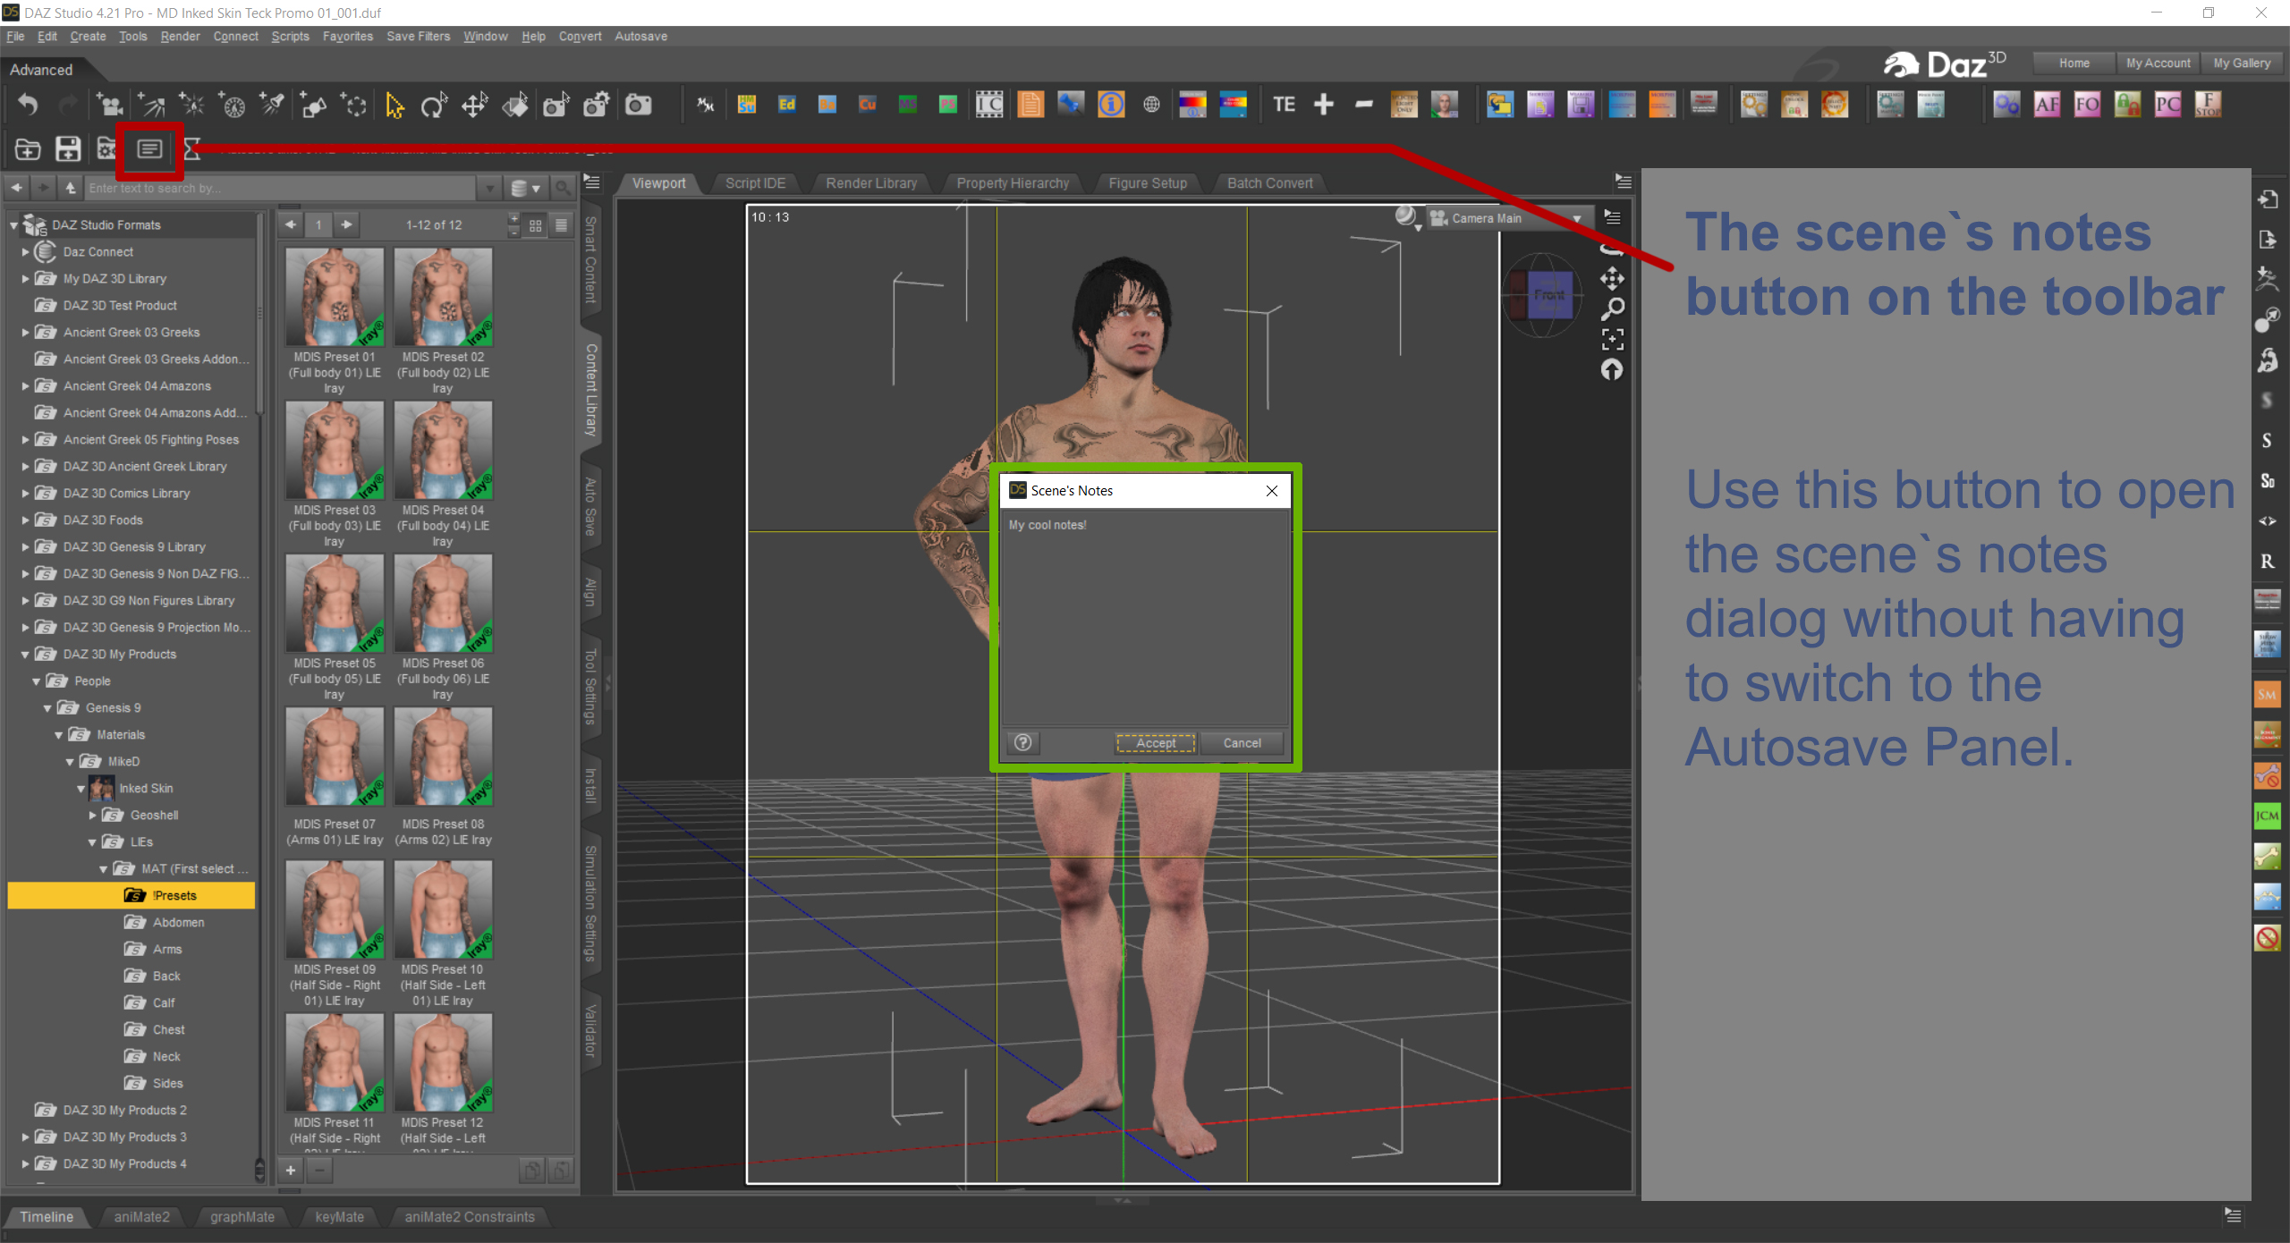This screenshot has height=1243, width=2290.
Task: Switch to the Render Library tab
Action: pyautogui.click(x=871, y=183)
